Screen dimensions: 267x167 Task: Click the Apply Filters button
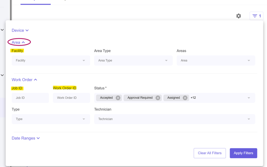tap(243, 153)
